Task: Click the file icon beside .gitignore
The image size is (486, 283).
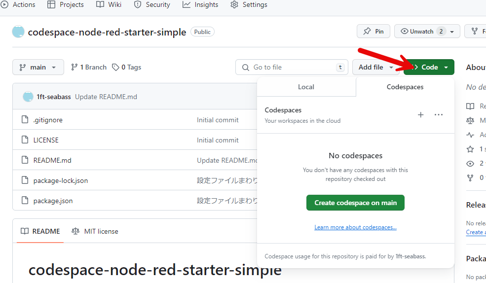Action: [25, 120]
